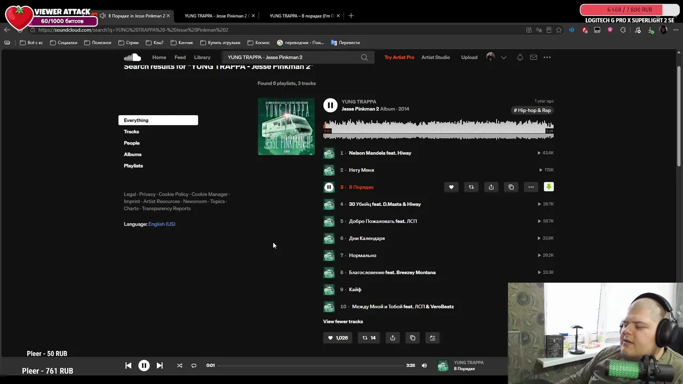The width and height of the screenshot is (683, 384).
Task: Open the notifications bell
Action: [520, 57]
